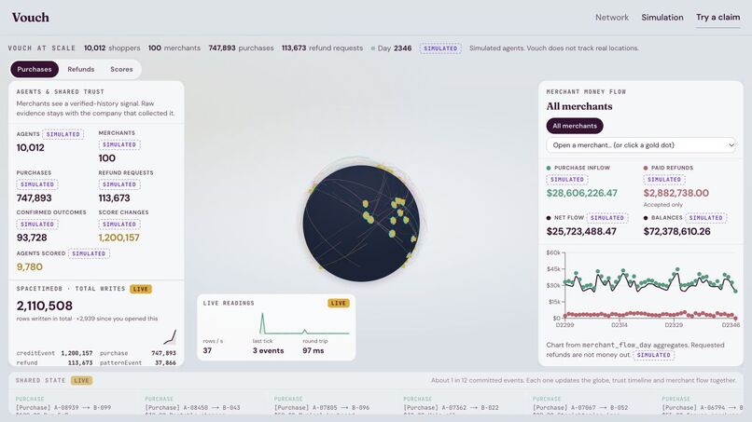This screenshot has width=752, height=422.
Task: Click the net flow value $25,723,488.47
Action: pyautogui.click(x=581, y=231)
